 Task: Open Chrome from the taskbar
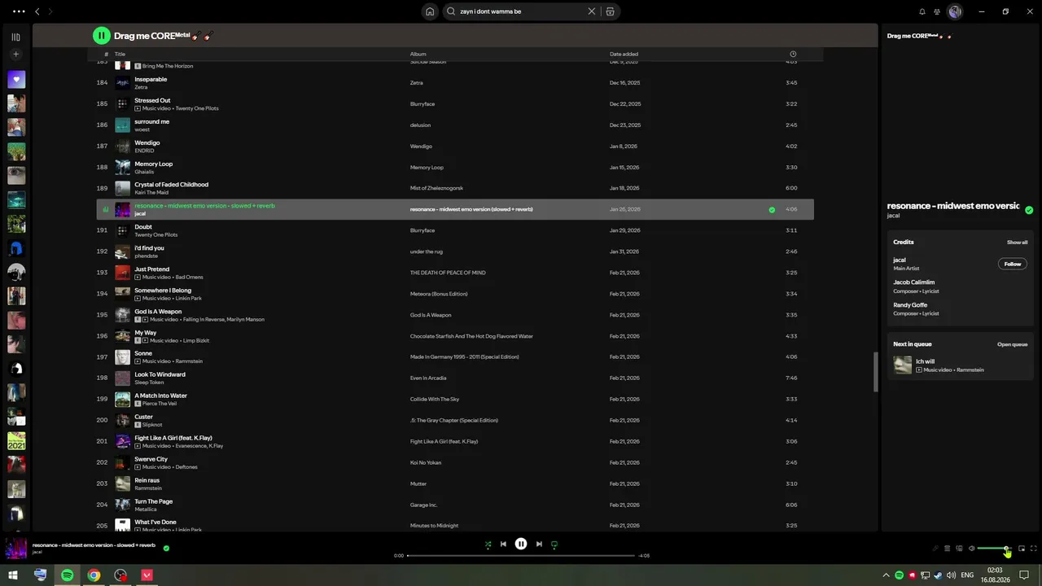pyautogui.click(x=94, y=575)
